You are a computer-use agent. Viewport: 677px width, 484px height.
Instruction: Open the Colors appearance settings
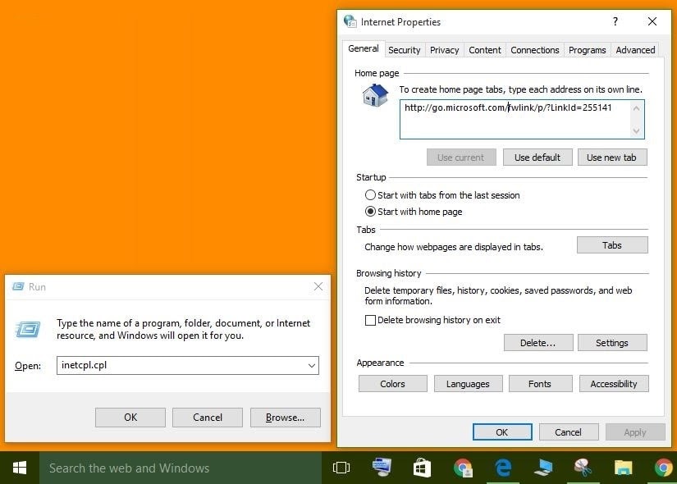click(x=392, y=384)
